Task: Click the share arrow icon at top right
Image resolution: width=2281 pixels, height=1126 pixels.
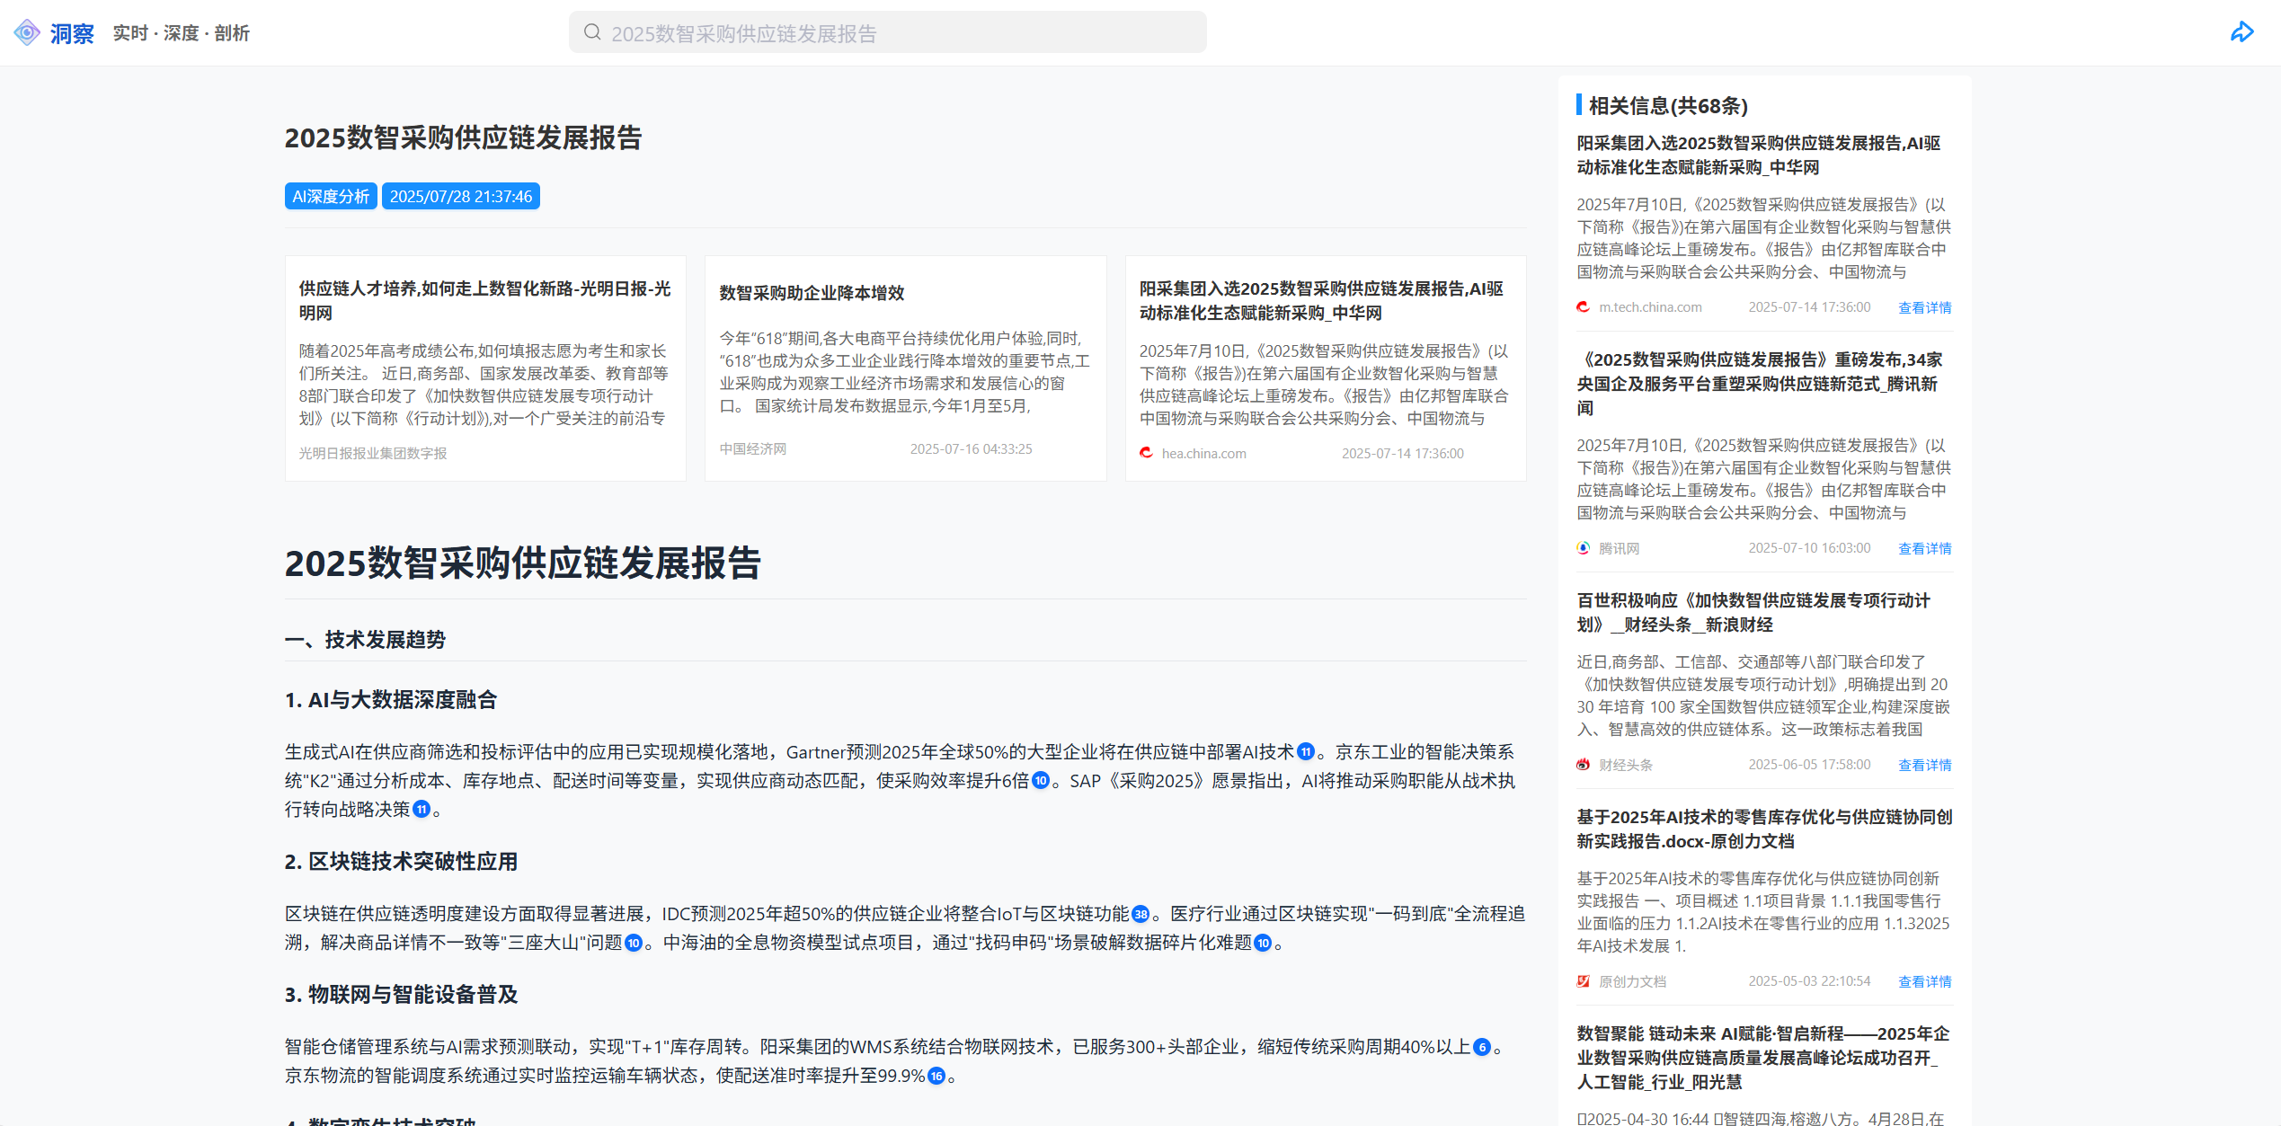Action: click(2241, 32)
